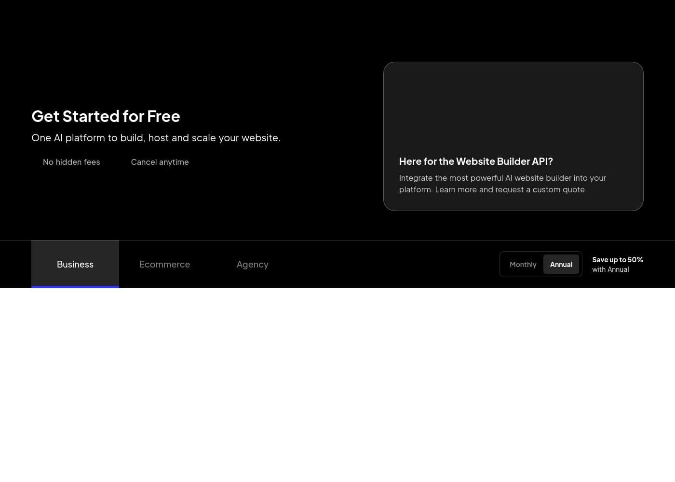Open 'Here for the Website Builder API?' heading
The height and width of the screenshot is (482, 675).
click(476, 161)
